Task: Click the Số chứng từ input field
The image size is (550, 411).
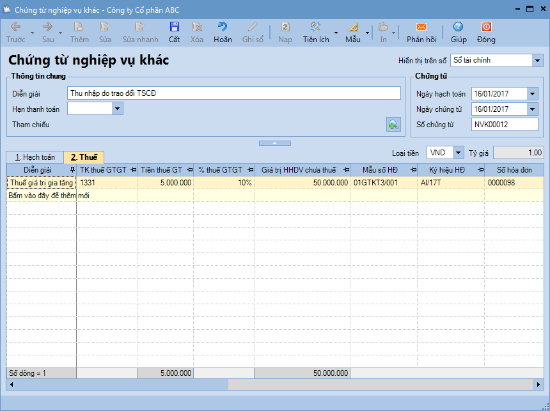Action: click(x=505, y=125)
